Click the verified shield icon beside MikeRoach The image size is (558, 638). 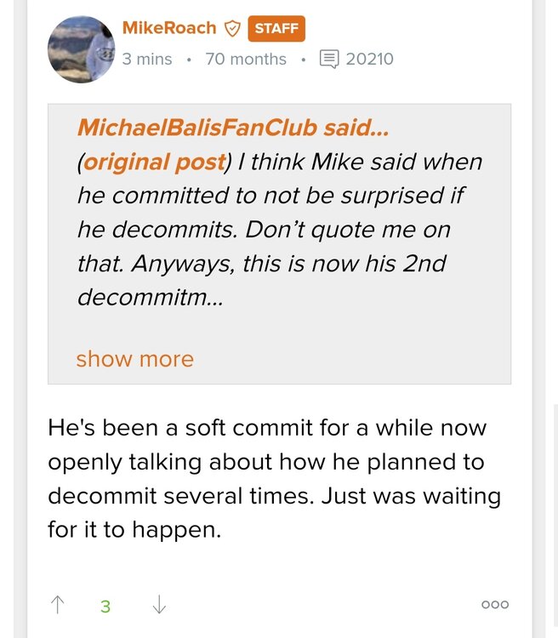[x=231, y=28]
